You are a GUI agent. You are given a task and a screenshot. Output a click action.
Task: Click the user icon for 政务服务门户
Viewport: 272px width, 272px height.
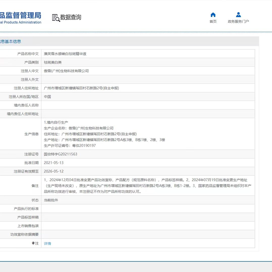(x=238, y=15)
